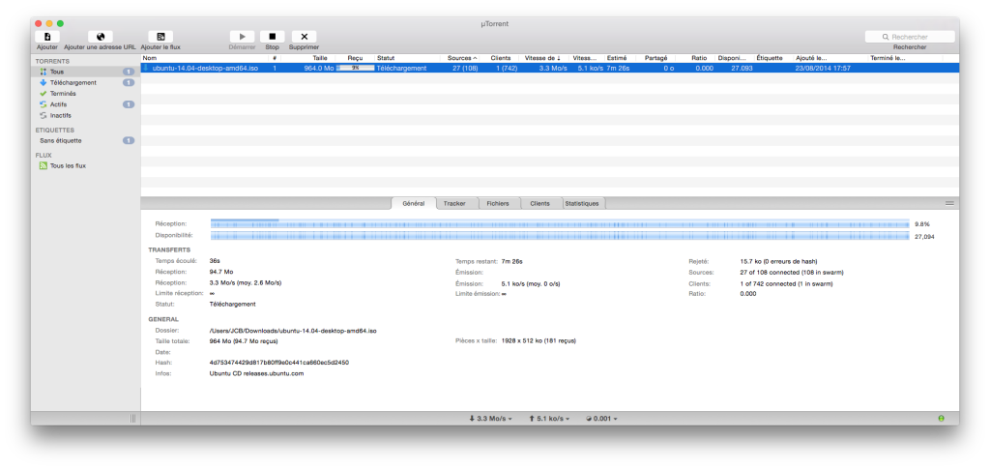Click the Ajouter une adresse URL globe icon
990x469 pixels.
[x=101, y=37]
